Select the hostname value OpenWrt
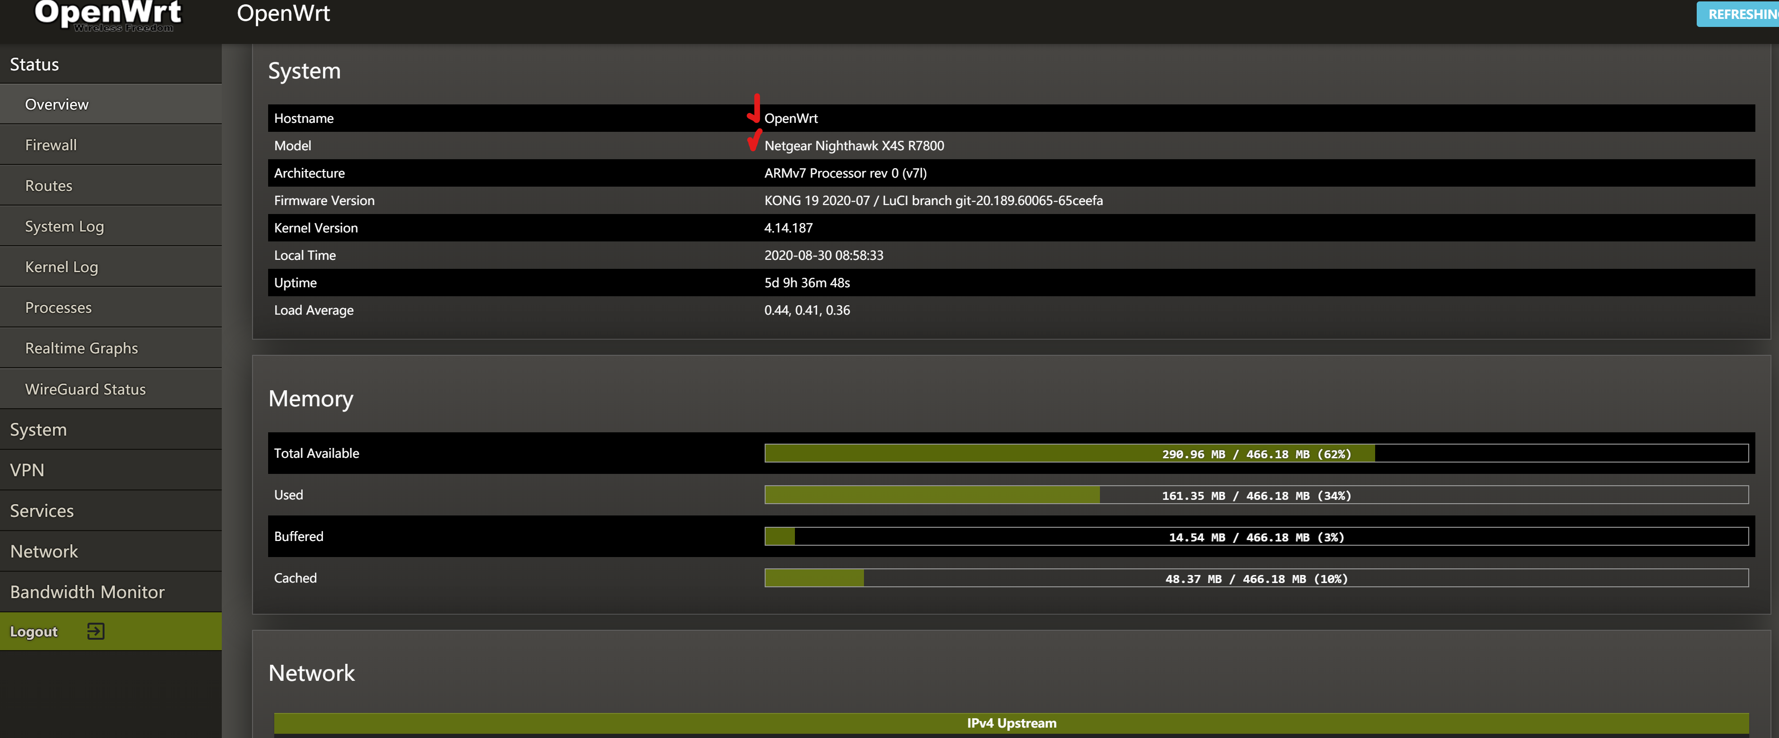 791,118
